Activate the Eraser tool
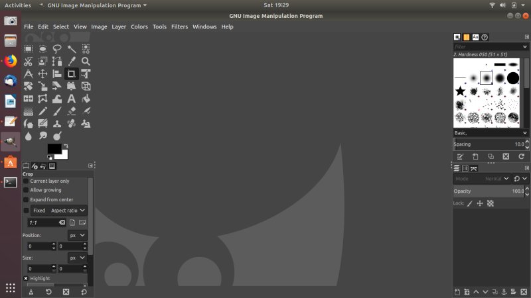Image resolution: width=531 pixels, height=298 pixels. (x=72, y=111)
